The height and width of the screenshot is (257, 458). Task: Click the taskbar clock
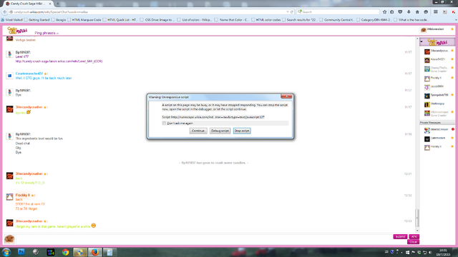443,252
